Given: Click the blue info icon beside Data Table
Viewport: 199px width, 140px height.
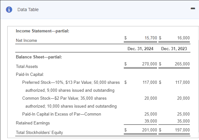Looking at the screenshot, I should [9, 10].
